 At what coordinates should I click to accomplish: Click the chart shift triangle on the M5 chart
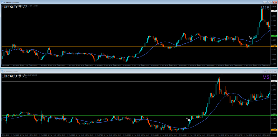click(222, 74)
